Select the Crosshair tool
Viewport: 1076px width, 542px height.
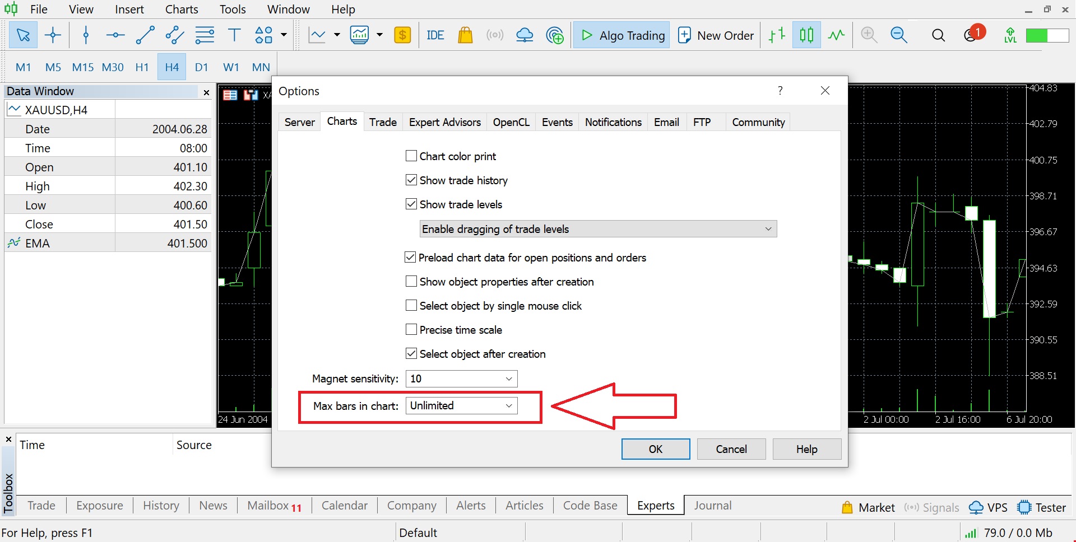(53, 35)
